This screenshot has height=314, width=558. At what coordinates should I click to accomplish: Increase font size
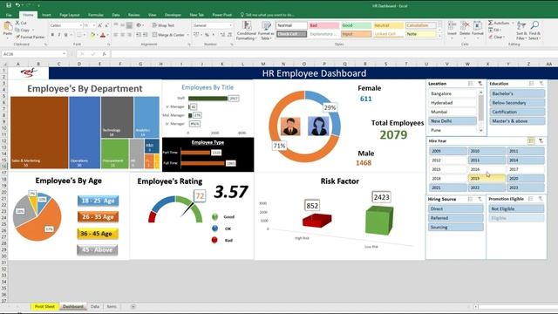(100, 25)
